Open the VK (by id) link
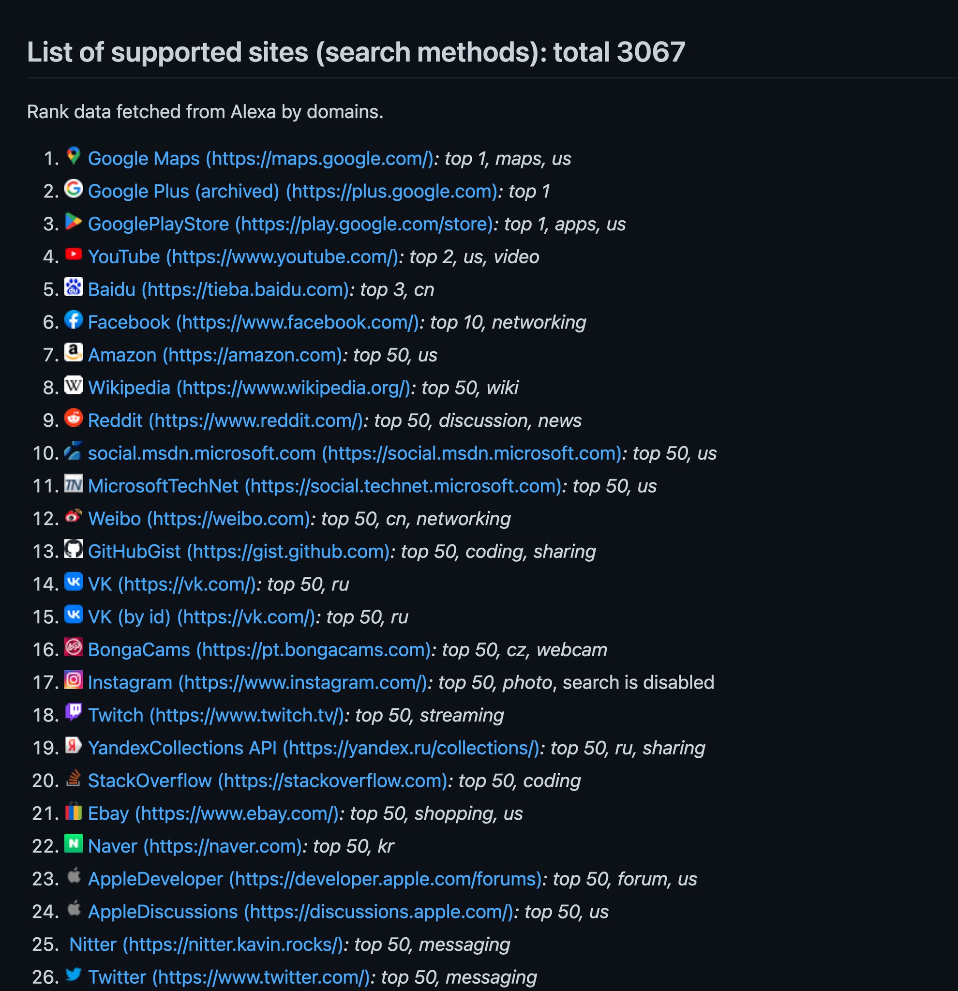This screenshot has height=991, width=958. (x=201, y=617)
